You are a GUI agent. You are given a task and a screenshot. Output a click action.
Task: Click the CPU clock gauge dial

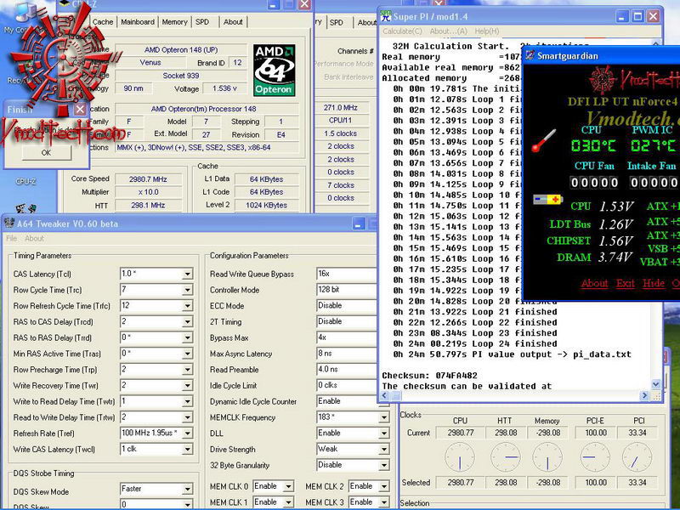click(460, 458)
